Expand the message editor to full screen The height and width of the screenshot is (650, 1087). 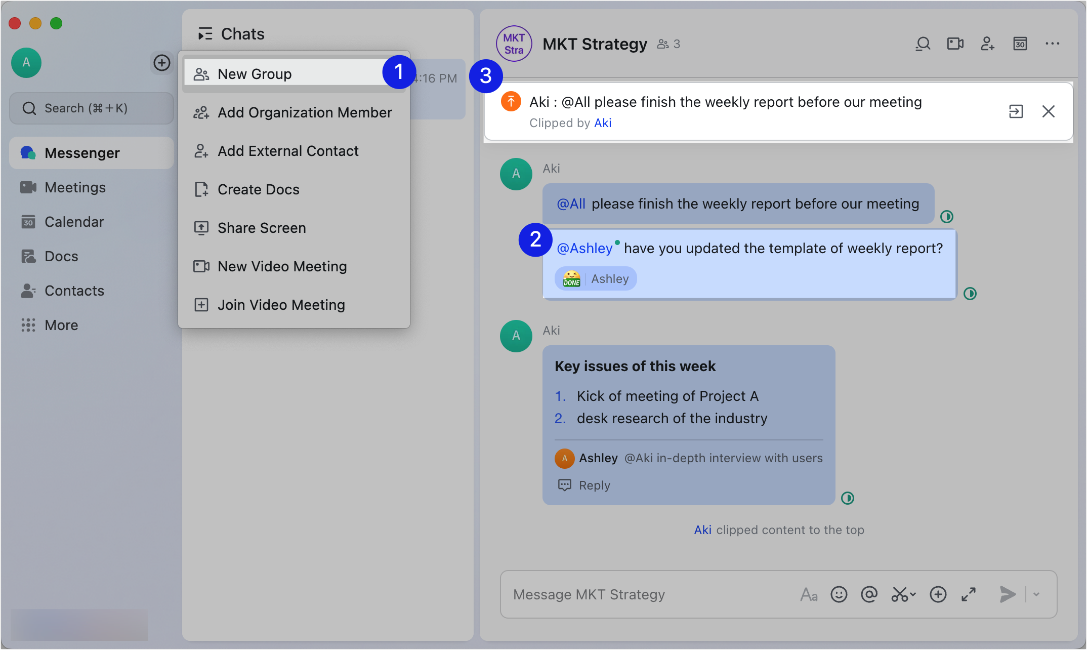(969, 594)
